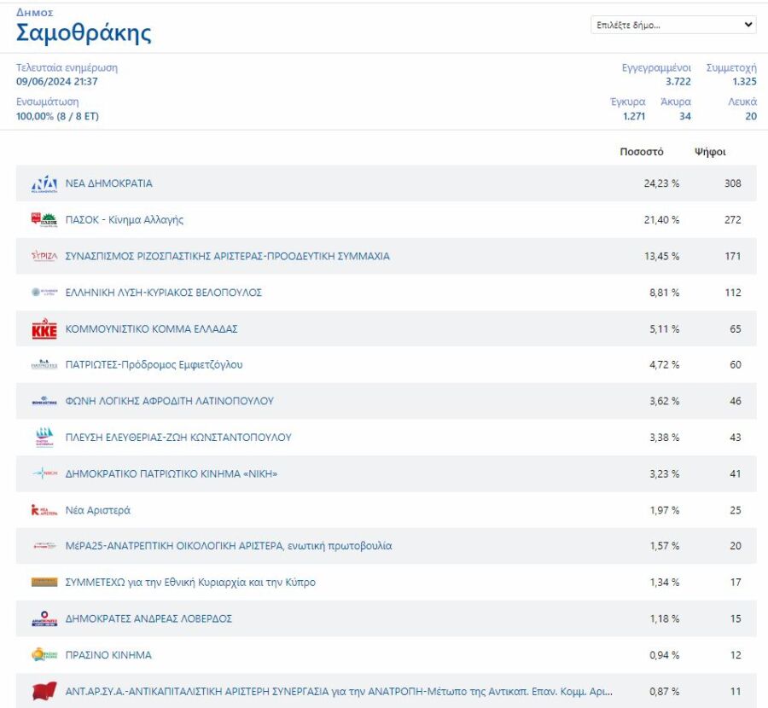Click the Πλεύση Ελευθερίας ship logo

(44, 438)
